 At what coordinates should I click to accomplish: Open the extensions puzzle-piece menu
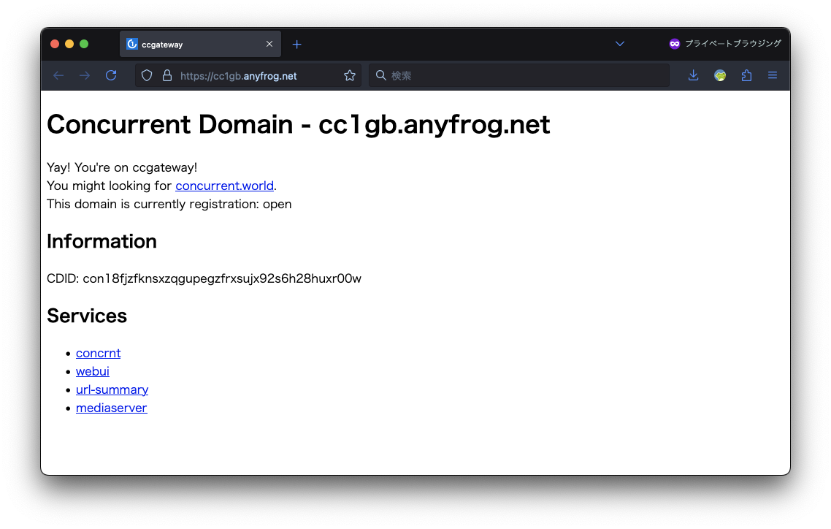click(746, 75)
